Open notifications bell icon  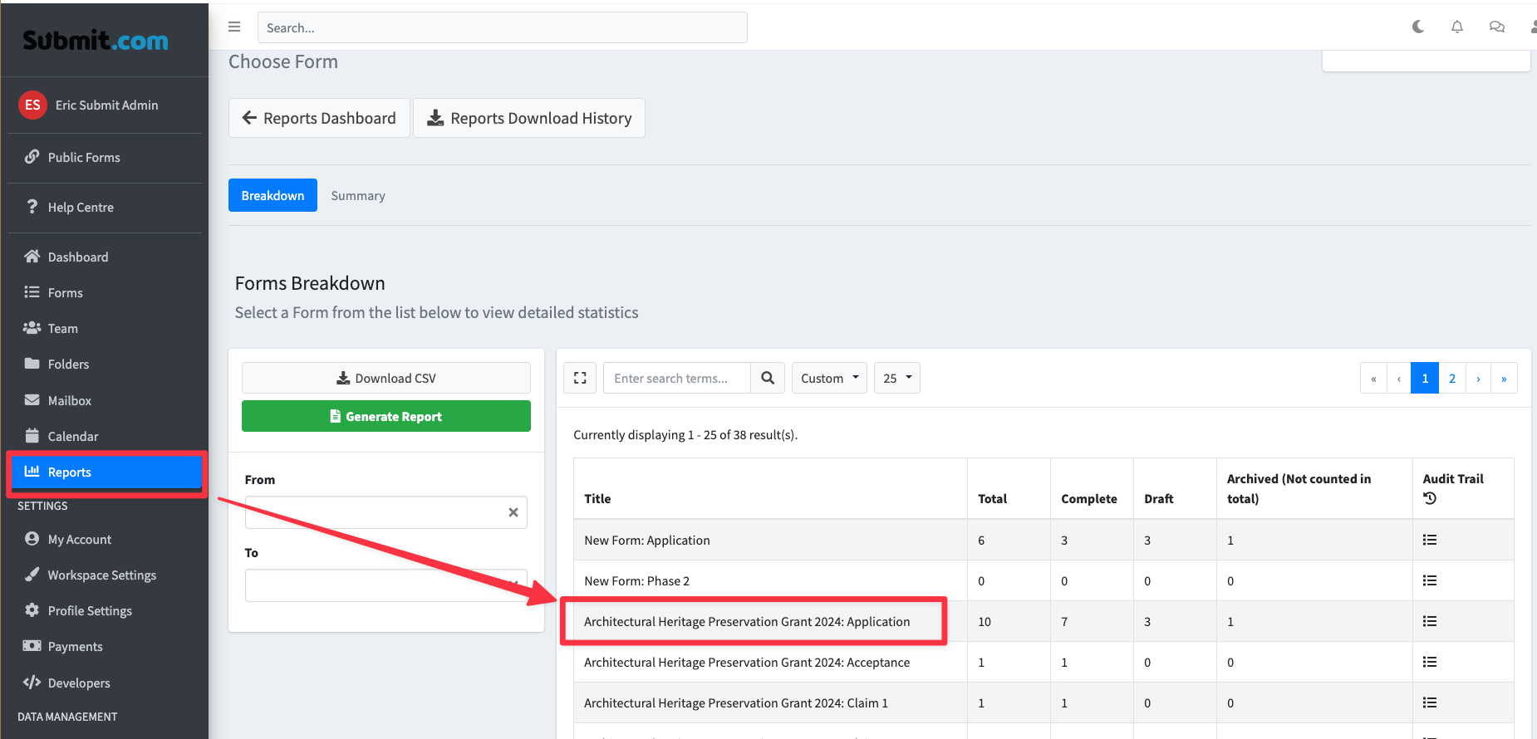1457,27
